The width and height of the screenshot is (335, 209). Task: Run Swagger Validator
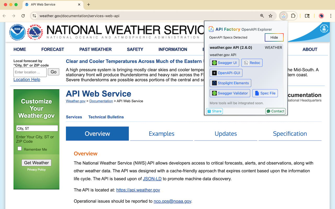[x=230, y=93]
